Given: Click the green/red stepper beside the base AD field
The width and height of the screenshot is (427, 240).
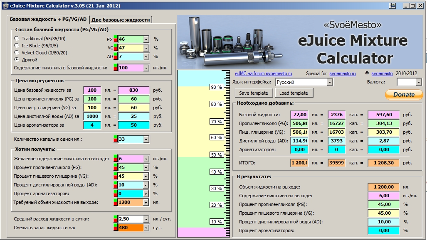Looking at the screenshot, I should point(116,56).
